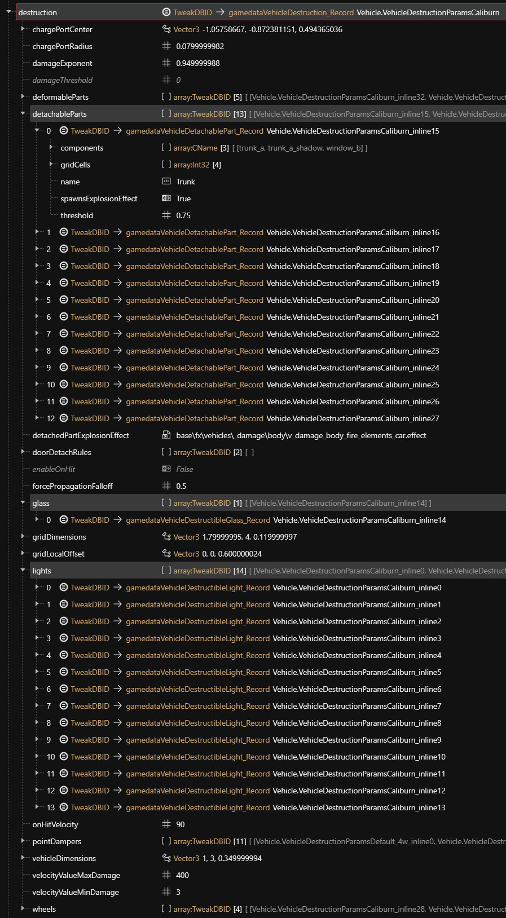Click the file icon for detachedPartExplosionEffect path

[x=166, y=435]
